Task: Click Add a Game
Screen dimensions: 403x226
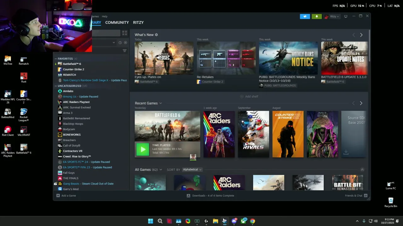Action: [x=66, y=196]
